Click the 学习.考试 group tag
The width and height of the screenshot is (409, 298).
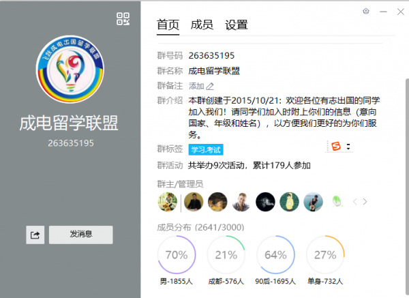click(207, 149)
